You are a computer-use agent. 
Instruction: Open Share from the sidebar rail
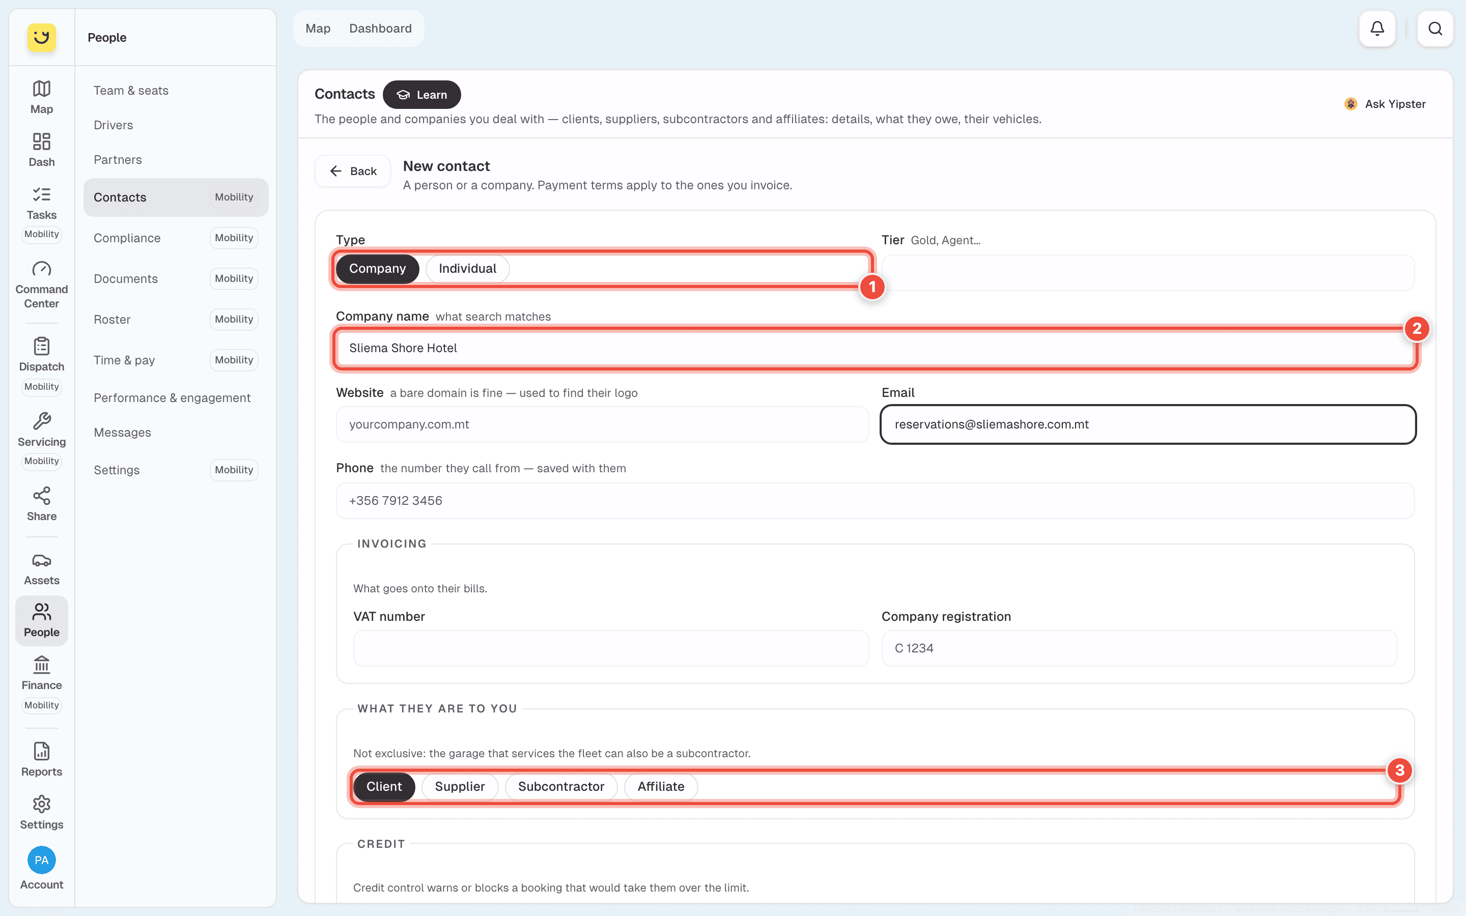41,504
